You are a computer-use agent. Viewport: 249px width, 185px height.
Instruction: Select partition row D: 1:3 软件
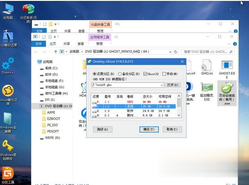(134, 111)
